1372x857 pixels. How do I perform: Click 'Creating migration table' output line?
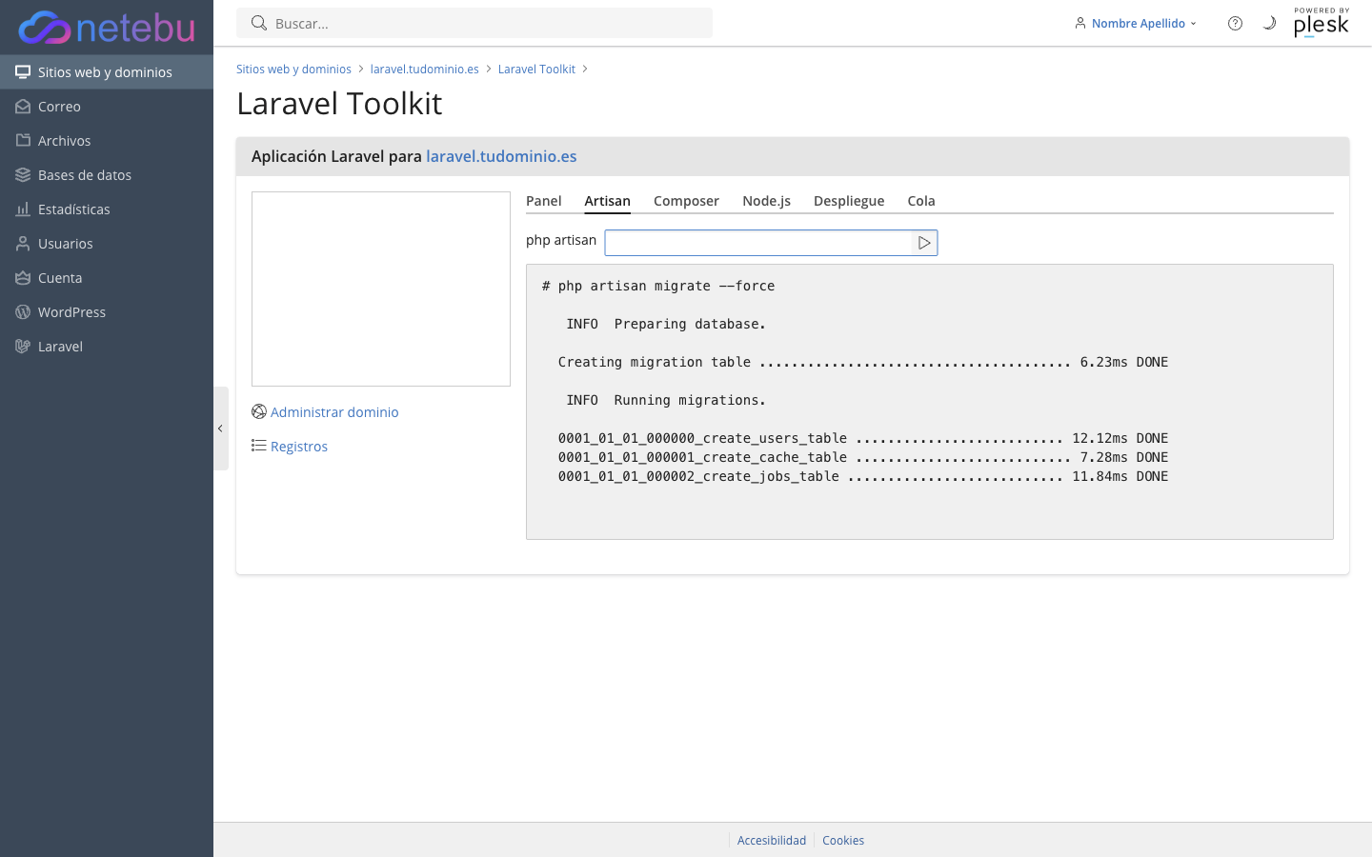[x=863, y=362]
